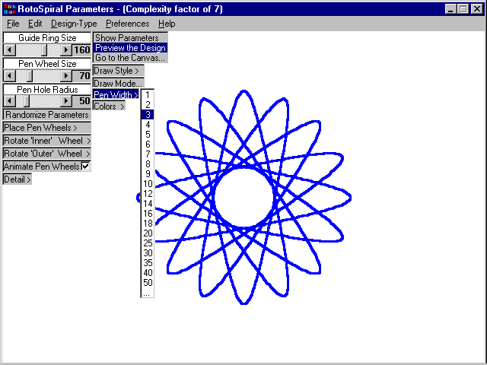This screenshot has height=365, width=487.
Task: Click Pen Hole Radius left arrow
Action: tap(8, 101)
